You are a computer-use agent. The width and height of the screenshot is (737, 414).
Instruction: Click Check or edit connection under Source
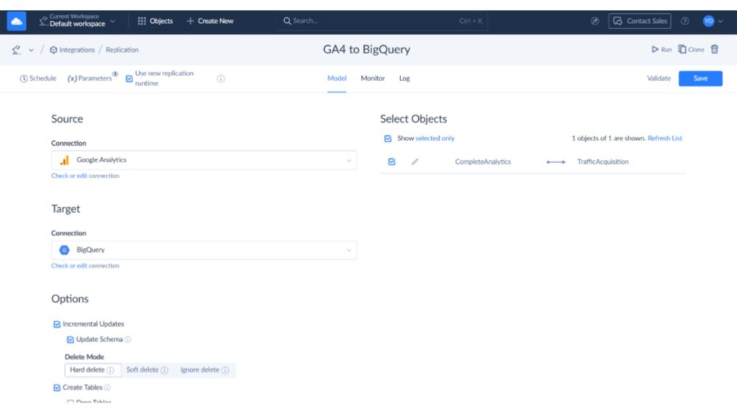click(x=85, y=175)
